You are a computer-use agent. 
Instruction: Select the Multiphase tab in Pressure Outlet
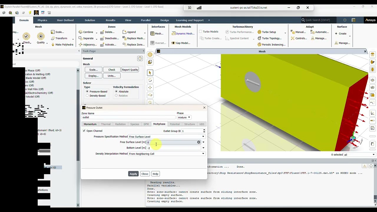(x=159, y=124)
